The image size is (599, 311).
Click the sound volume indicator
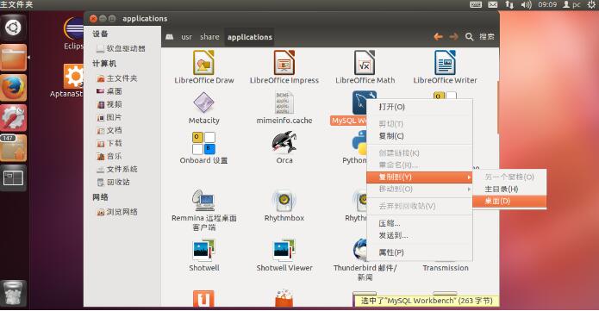click(x=526, y=4)
